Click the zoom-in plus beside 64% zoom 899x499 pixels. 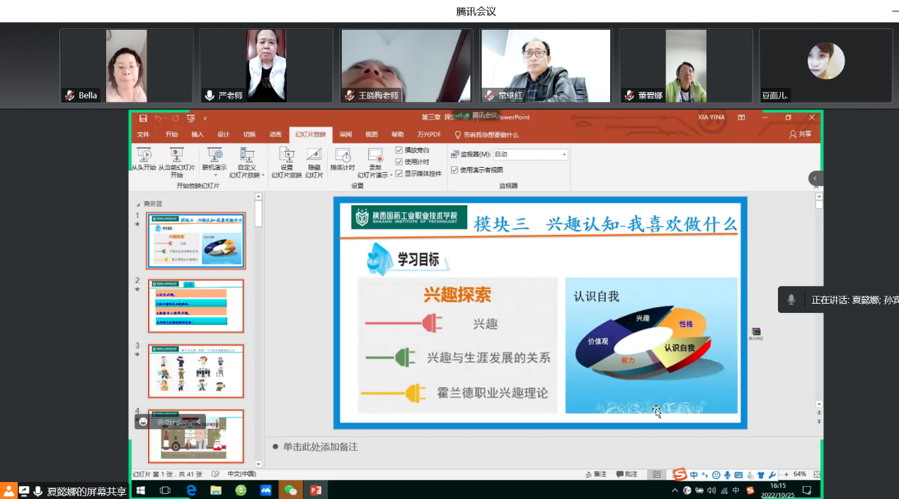(786, 474)
